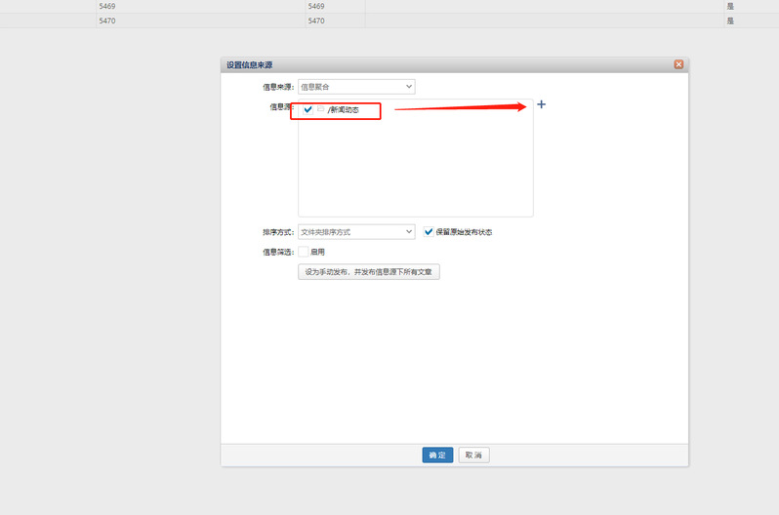This screenshot has height=515, width=779.
Task: Enable the 信息筛选 启用 checkbox
Action: [304, 252]
